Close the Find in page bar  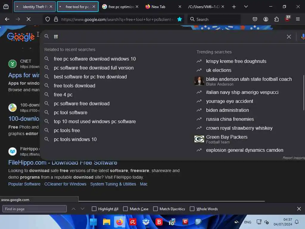click(x=299, y=209)
